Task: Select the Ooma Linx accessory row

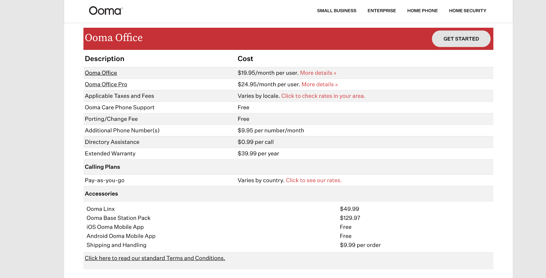Action: click(x=288, y=209)
